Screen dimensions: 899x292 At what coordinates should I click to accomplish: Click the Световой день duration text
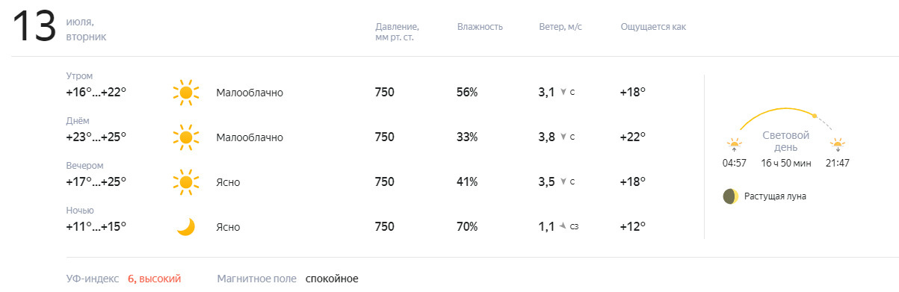point(786,163)
